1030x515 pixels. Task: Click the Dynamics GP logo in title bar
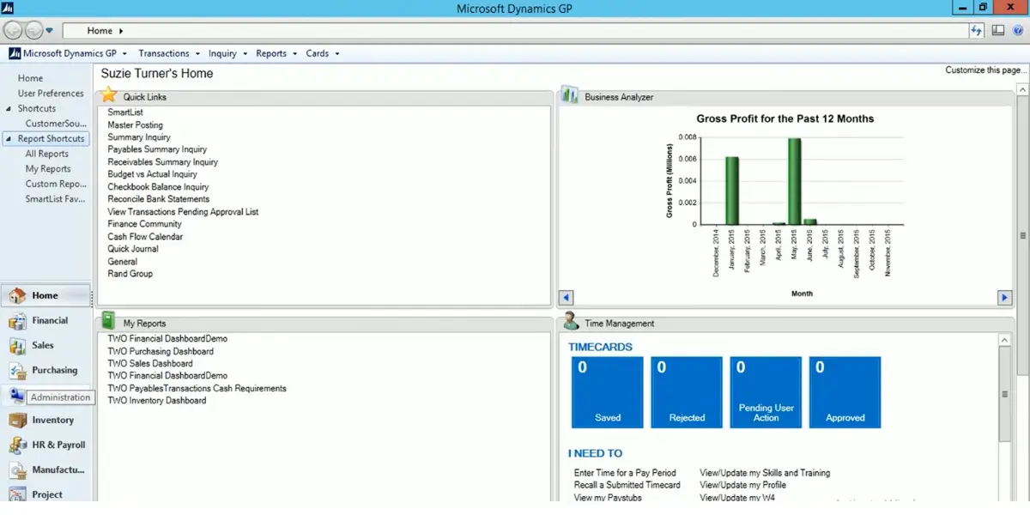click(x=8, y=8)
